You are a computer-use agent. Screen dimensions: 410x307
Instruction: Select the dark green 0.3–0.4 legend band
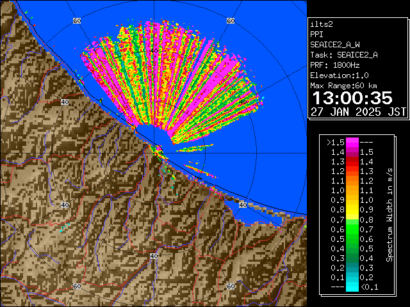tap(352, 258)
